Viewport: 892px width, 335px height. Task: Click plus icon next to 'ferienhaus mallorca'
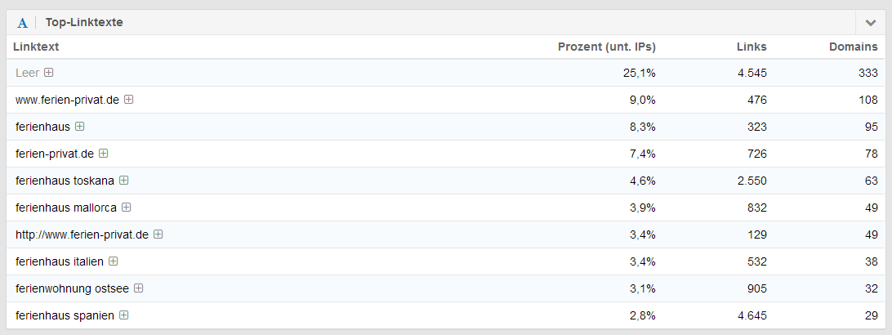coord(127,208)
